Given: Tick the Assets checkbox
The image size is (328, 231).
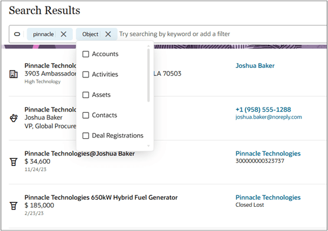Looking at the screenshot, I should tap(86, 95).
